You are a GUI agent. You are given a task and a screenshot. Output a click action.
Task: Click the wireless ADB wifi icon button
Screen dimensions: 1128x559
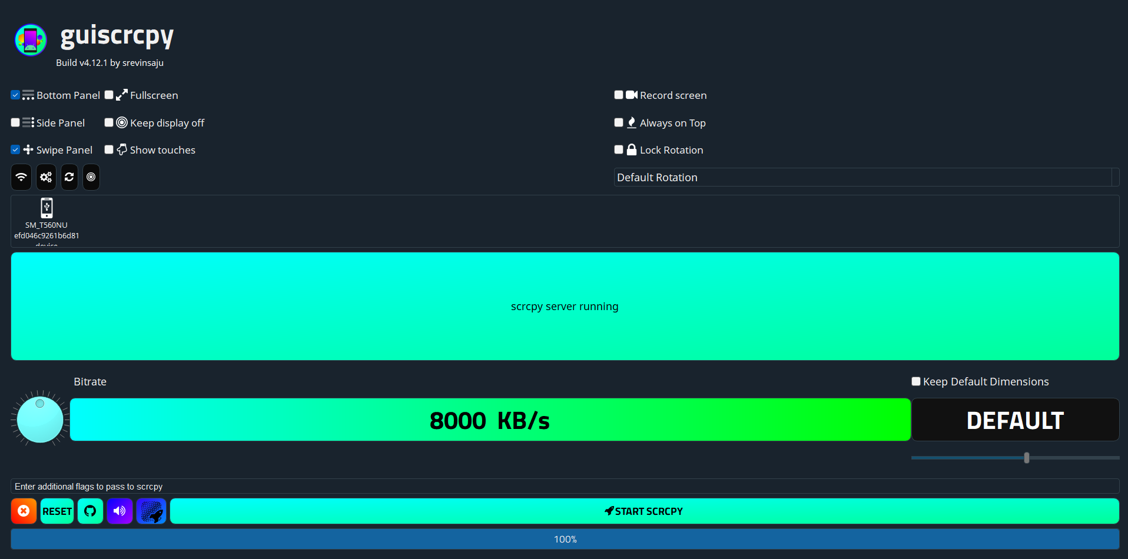tap(21, 177)
